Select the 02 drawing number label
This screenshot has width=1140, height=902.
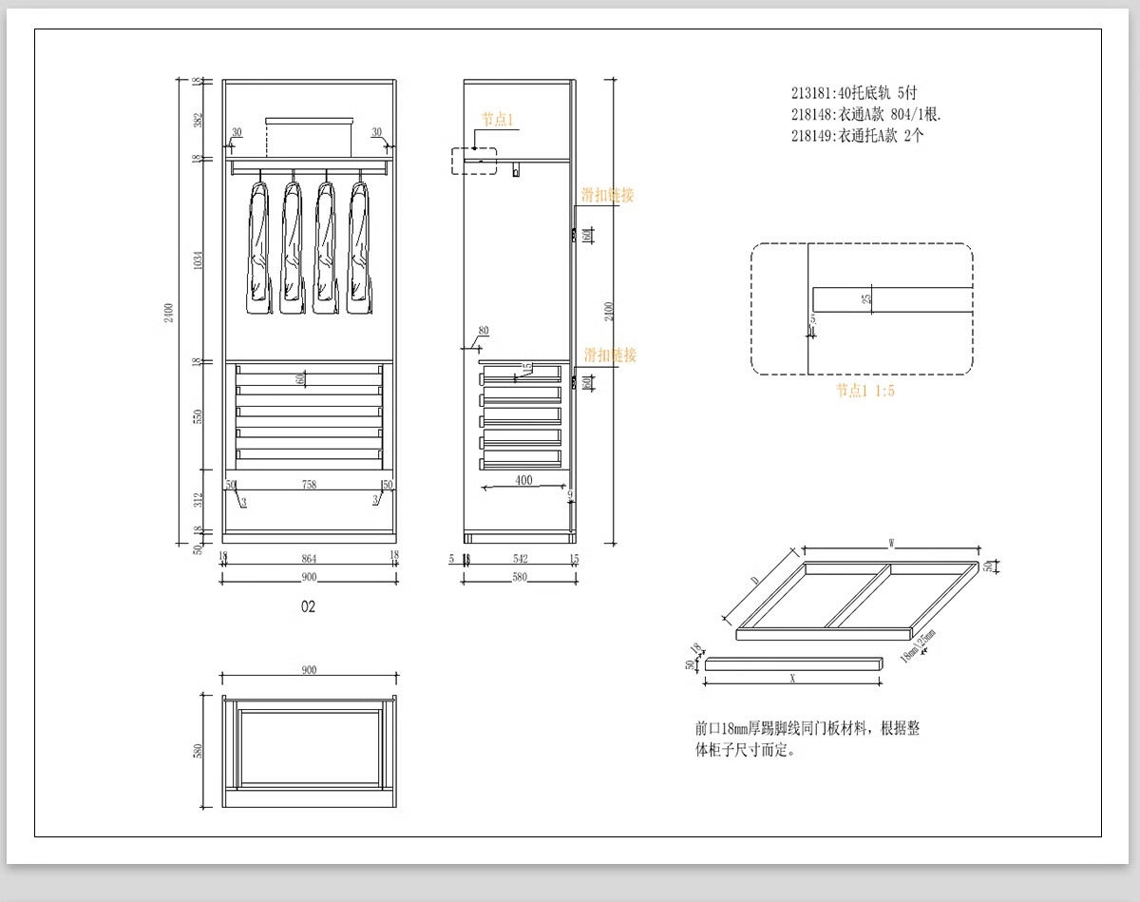308,606
